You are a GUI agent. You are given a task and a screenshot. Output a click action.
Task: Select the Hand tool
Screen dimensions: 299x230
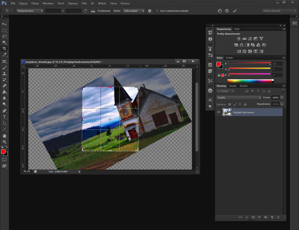4,136
